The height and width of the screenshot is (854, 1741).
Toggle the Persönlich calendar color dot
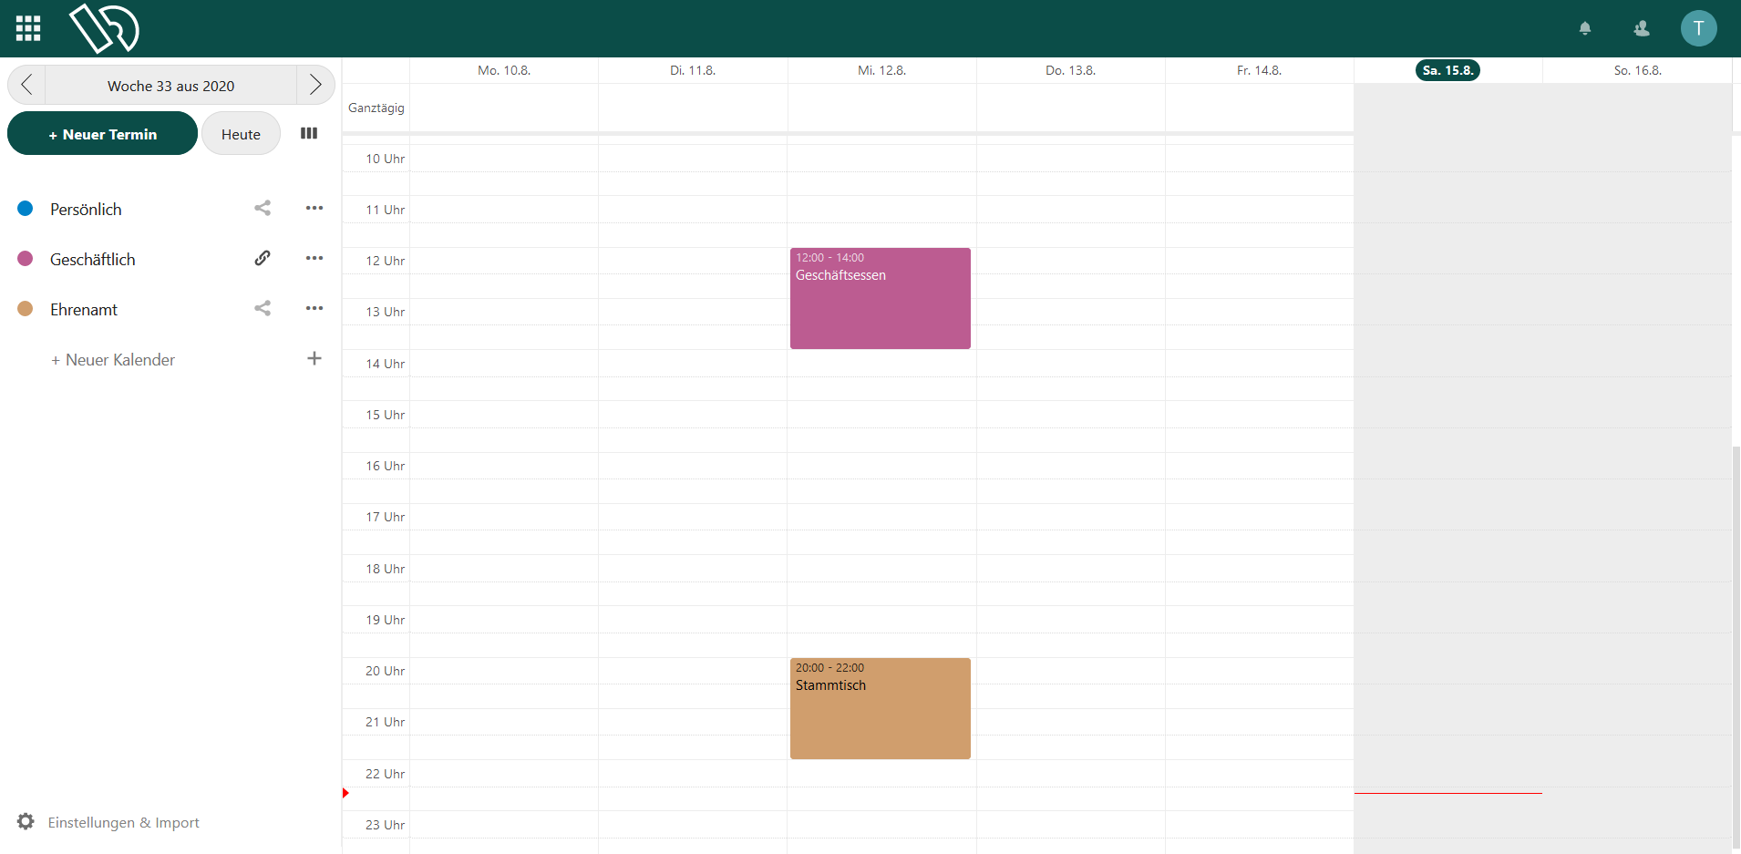coord(26,209)
